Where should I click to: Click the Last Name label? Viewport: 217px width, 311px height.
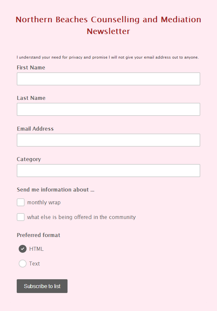click(x=30, y=98)
